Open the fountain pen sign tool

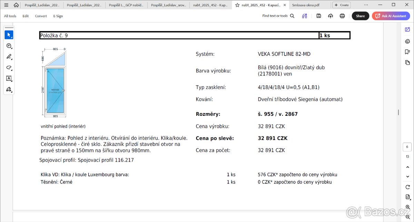(9, 90)
